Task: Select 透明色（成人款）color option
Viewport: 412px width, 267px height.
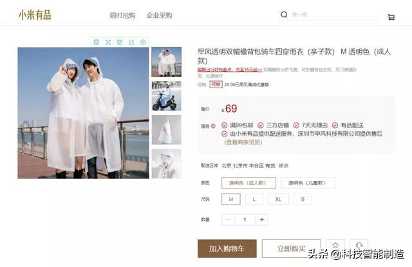Action: (x=248, y=183)
